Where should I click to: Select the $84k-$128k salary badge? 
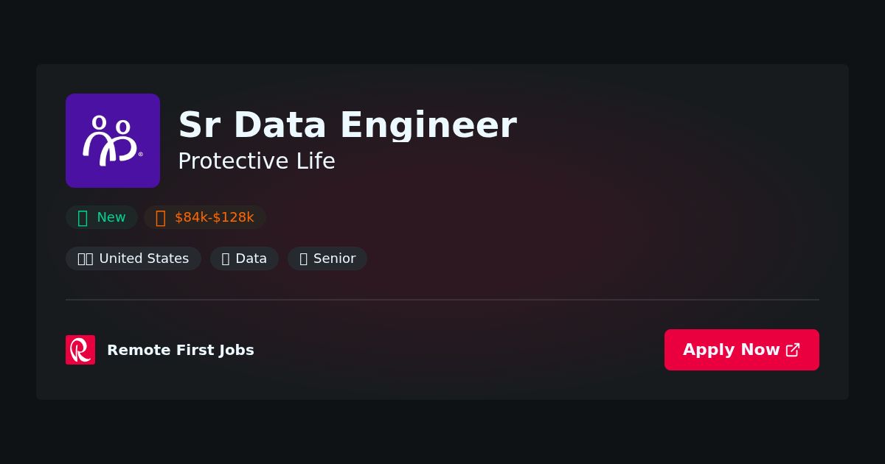[205, 217]
